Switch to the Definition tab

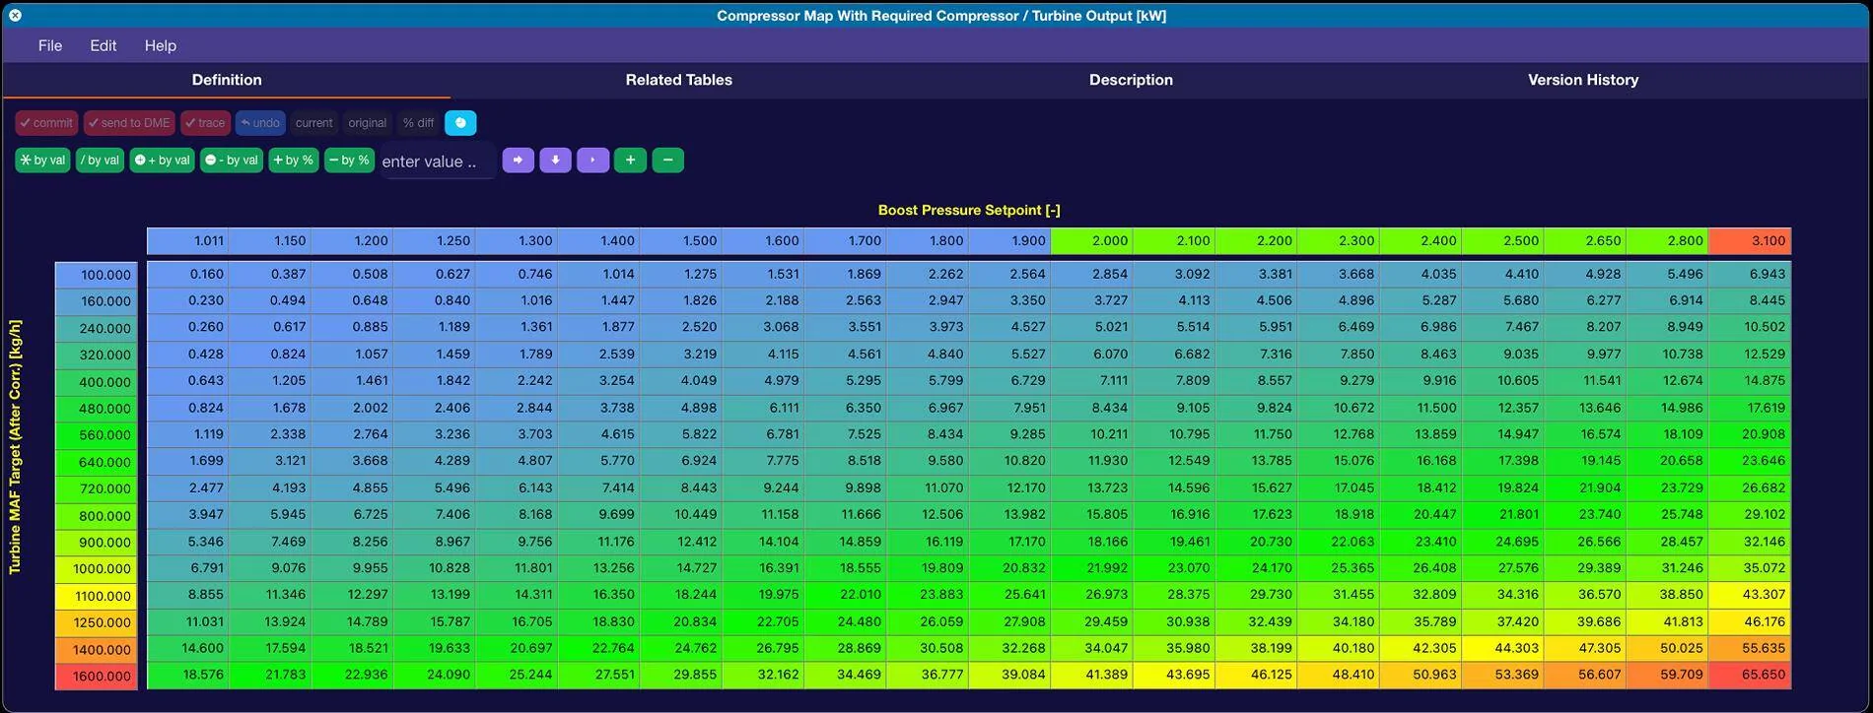click(x=227, y=80)
